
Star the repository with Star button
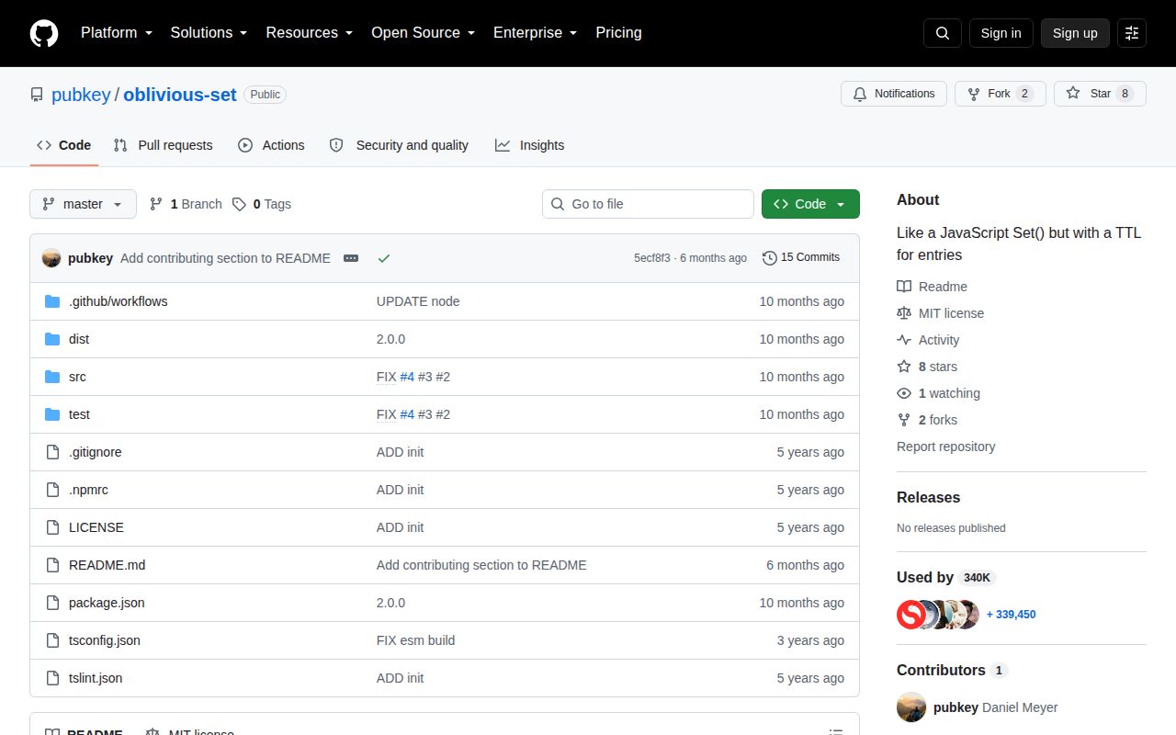pyautogui.click(x=1100, y=94)
